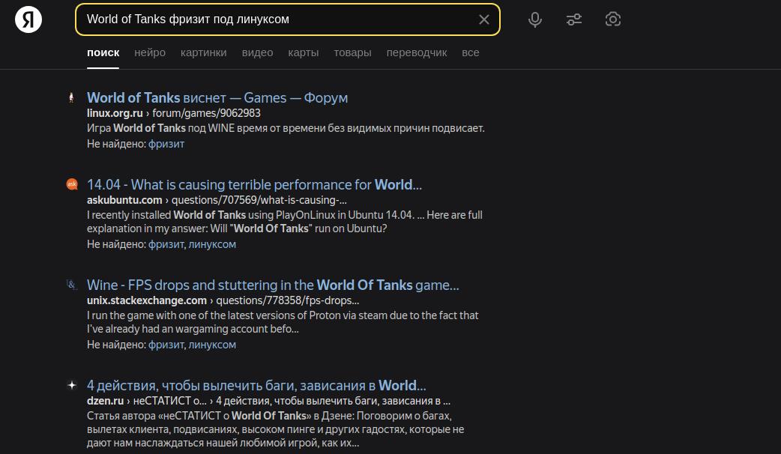Visit the linux.org.ru domain link
The width and height of the screenshot is (781, 454).
click(x=115, y=113)
